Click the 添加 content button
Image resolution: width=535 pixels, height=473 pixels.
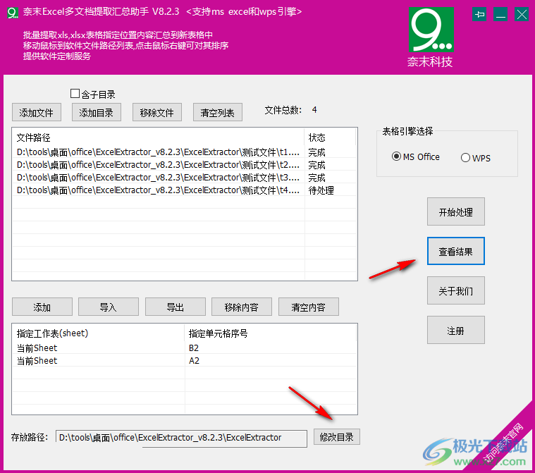point(42,307)
